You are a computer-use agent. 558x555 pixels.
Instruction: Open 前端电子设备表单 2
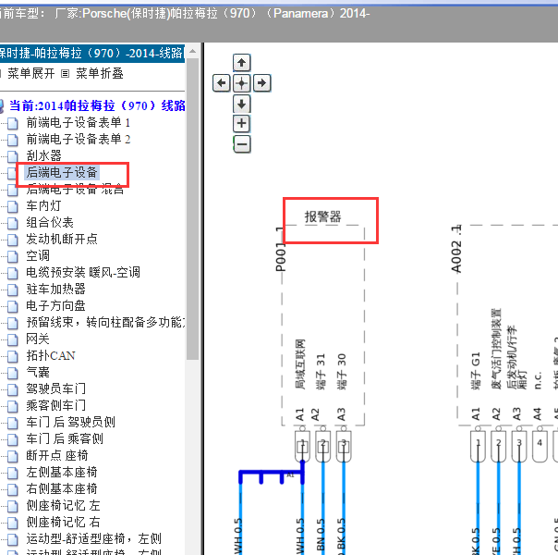tap(79, 139)
